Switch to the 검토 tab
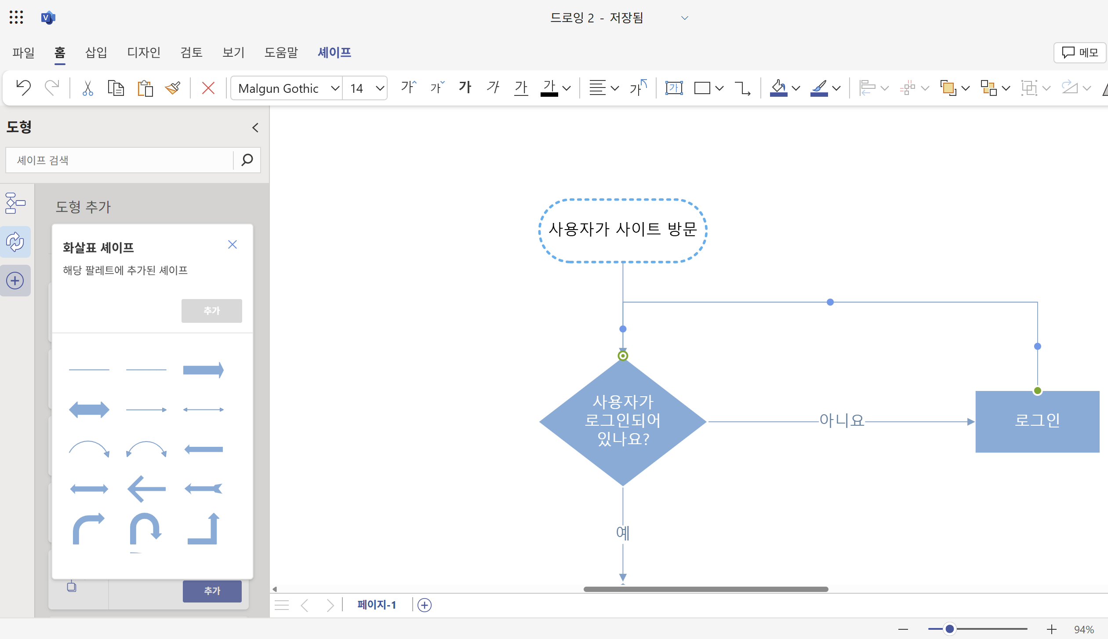The height and width of the screenshot is (639, 1108). pyautogui.click(x=191, y=52)
